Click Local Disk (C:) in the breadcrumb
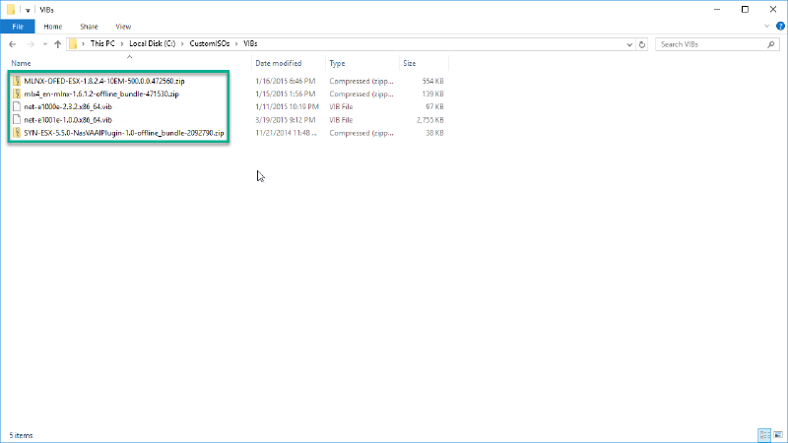The image size is (788, 443). pyautogui.click(x=153, y=43)
